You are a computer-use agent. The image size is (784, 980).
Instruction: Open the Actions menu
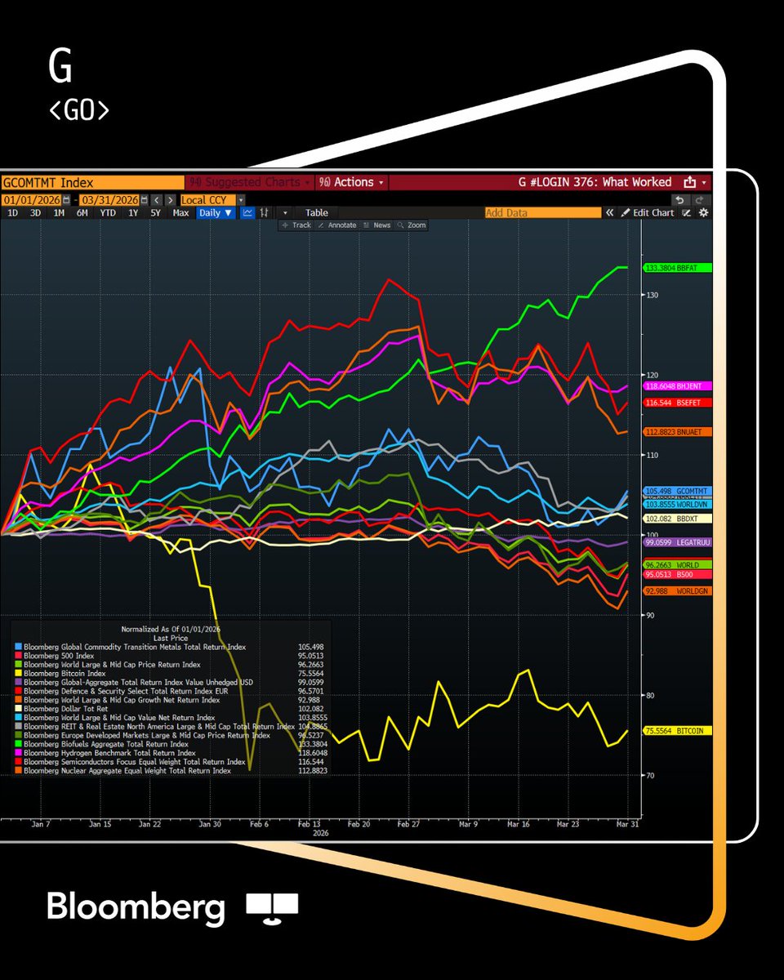tap(351, 182)
